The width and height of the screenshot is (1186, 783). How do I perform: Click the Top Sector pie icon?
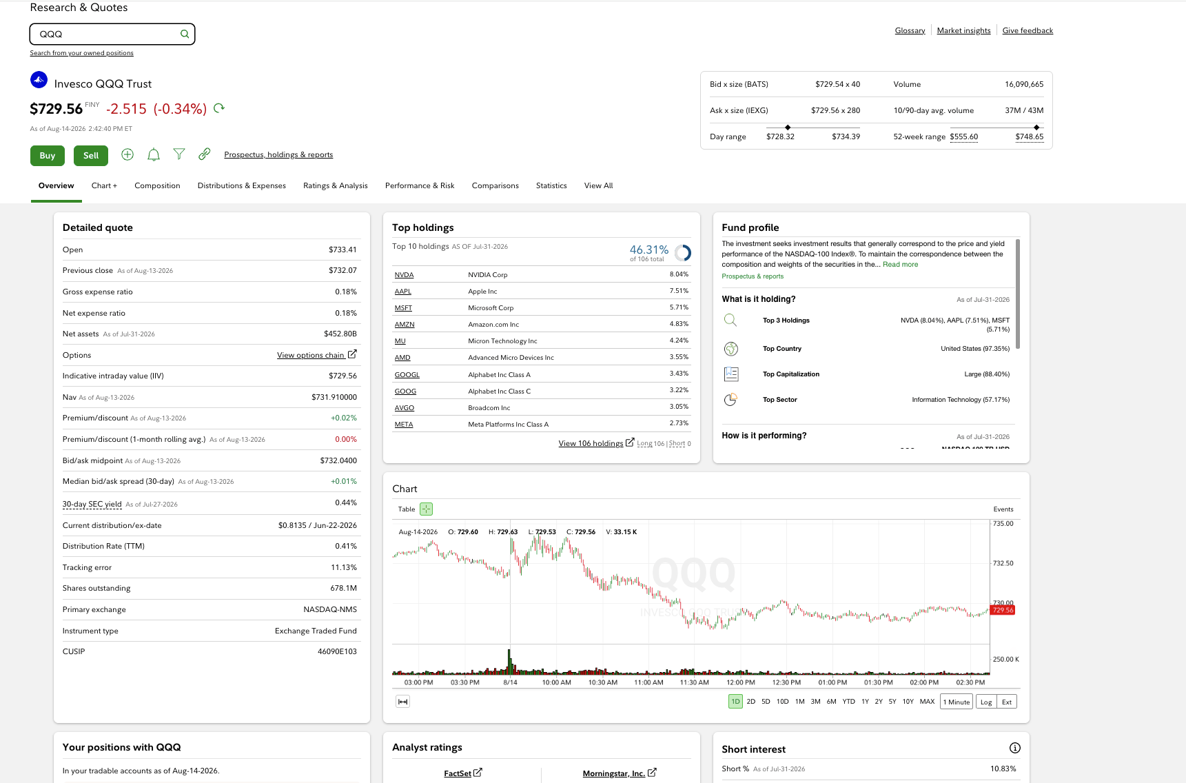coord(731,400)
